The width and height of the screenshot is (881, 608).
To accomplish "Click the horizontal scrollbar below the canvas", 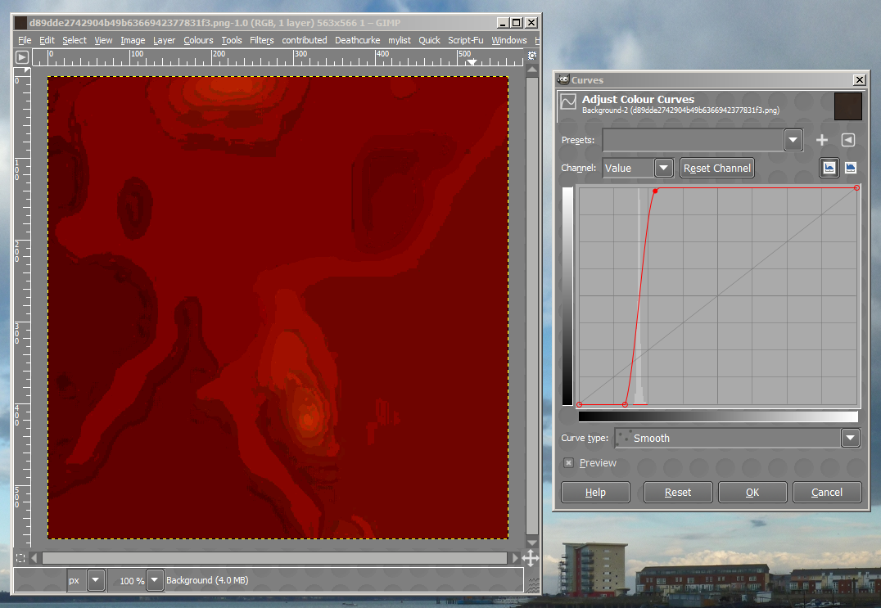I will (x=274, y=558).
